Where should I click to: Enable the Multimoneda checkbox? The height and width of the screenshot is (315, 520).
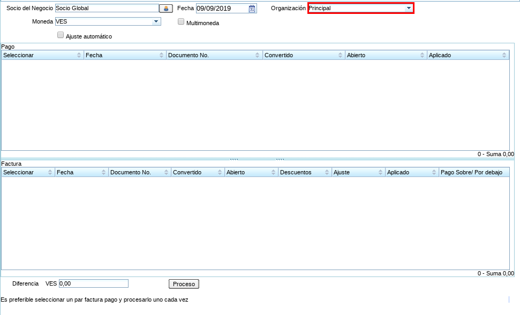coord(180,22)
